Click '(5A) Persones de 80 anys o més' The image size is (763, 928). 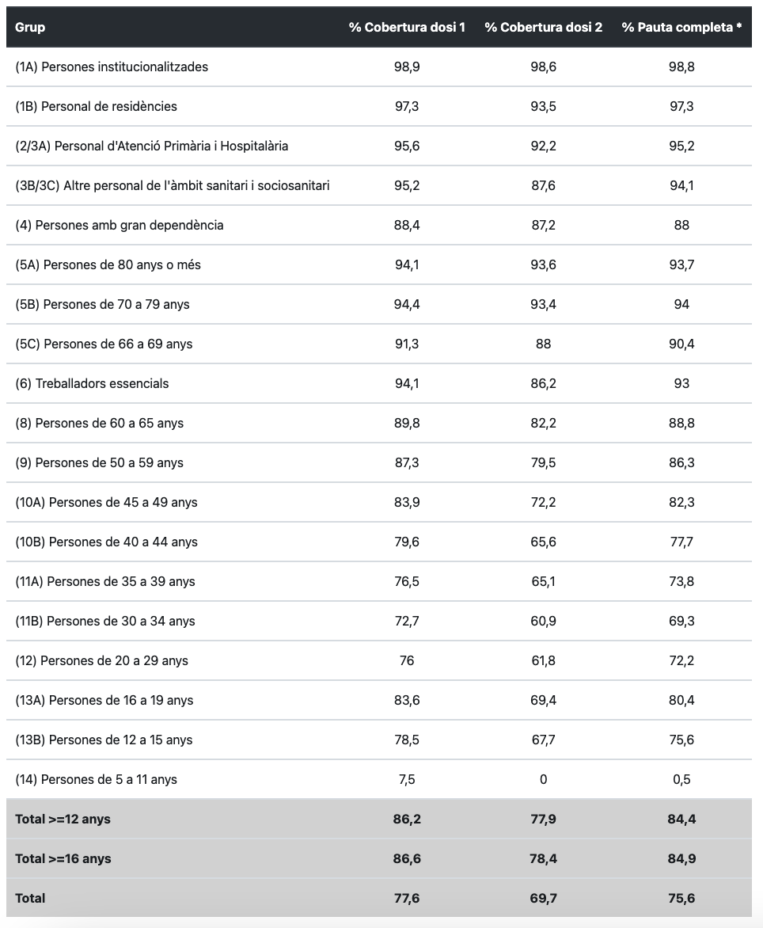pyautogui.click(x=108, y=265)
